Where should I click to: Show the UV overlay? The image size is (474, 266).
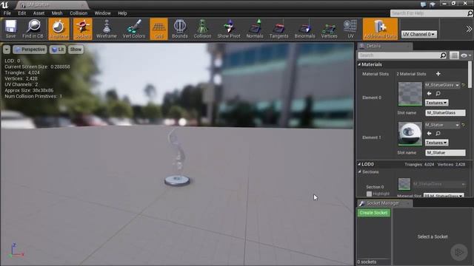click(350, 29)
